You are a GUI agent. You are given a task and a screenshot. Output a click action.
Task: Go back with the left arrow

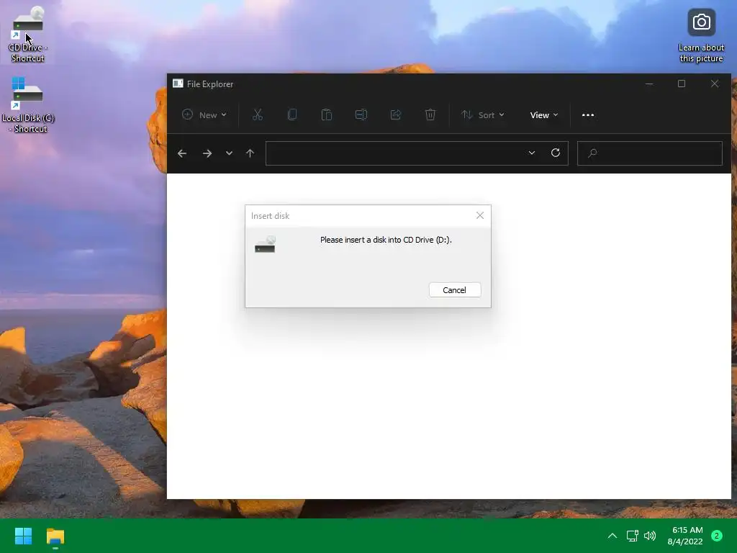click(x=182, y=153)
